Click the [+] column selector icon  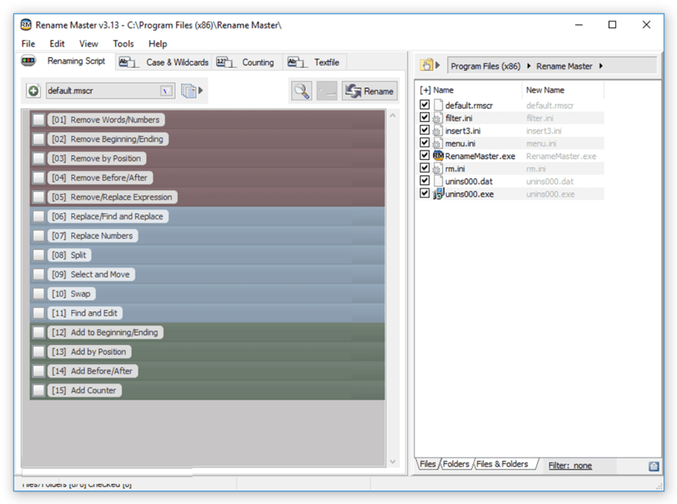425,90
